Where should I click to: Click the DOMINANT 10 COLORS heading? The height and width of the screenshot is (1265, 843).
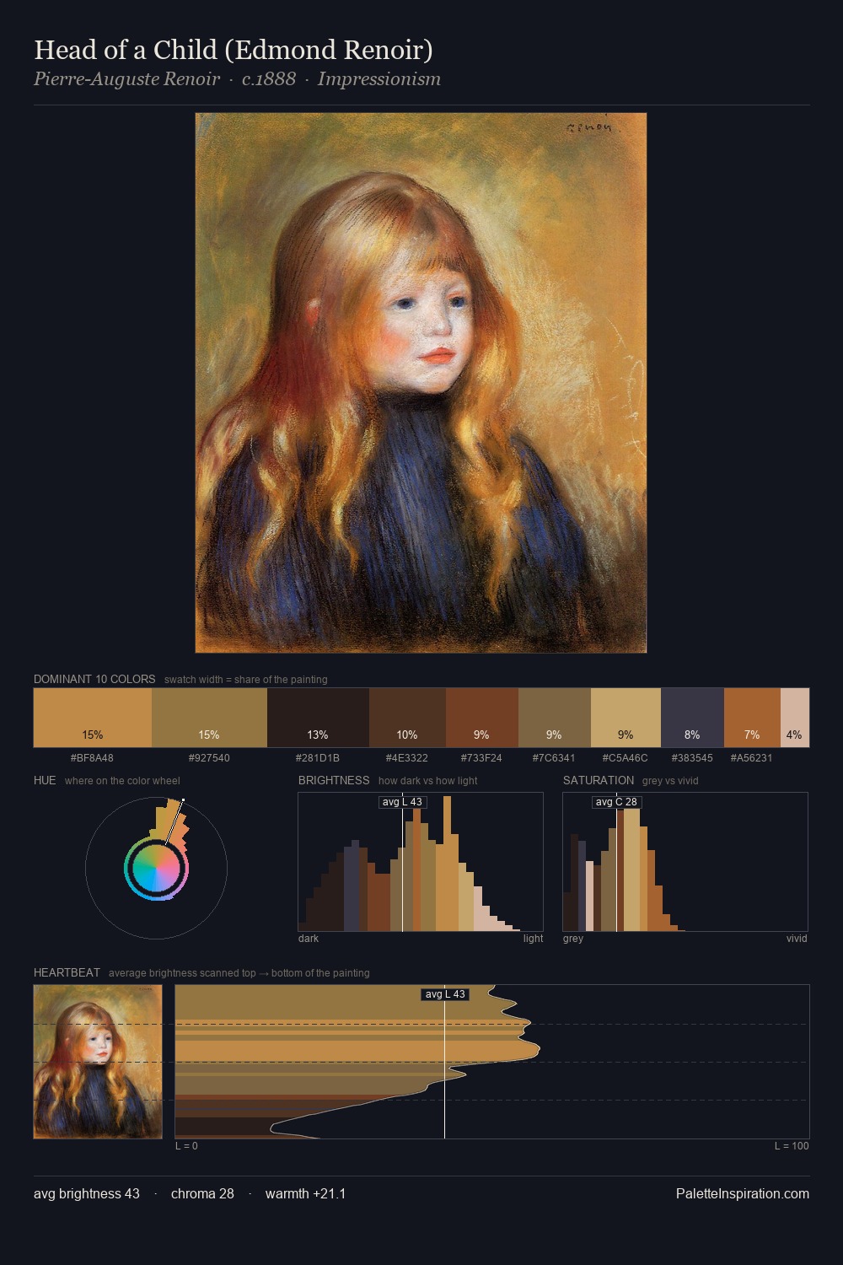(94, 679)
